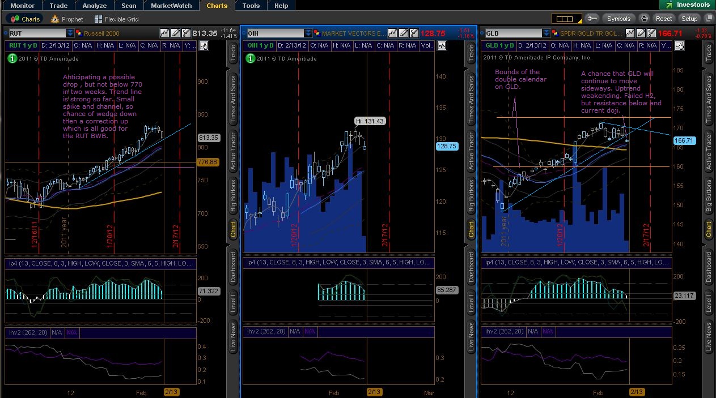This screenshot has height=398, width=716.
Task: Open Level II side tab on GLD chart
Action: pos(709,303)
